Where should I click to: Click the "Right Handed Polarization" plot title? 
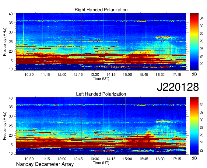[101, 10]
